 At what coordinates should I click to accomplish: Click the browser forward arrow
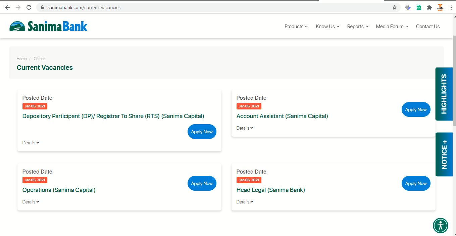tap(18, 7)
